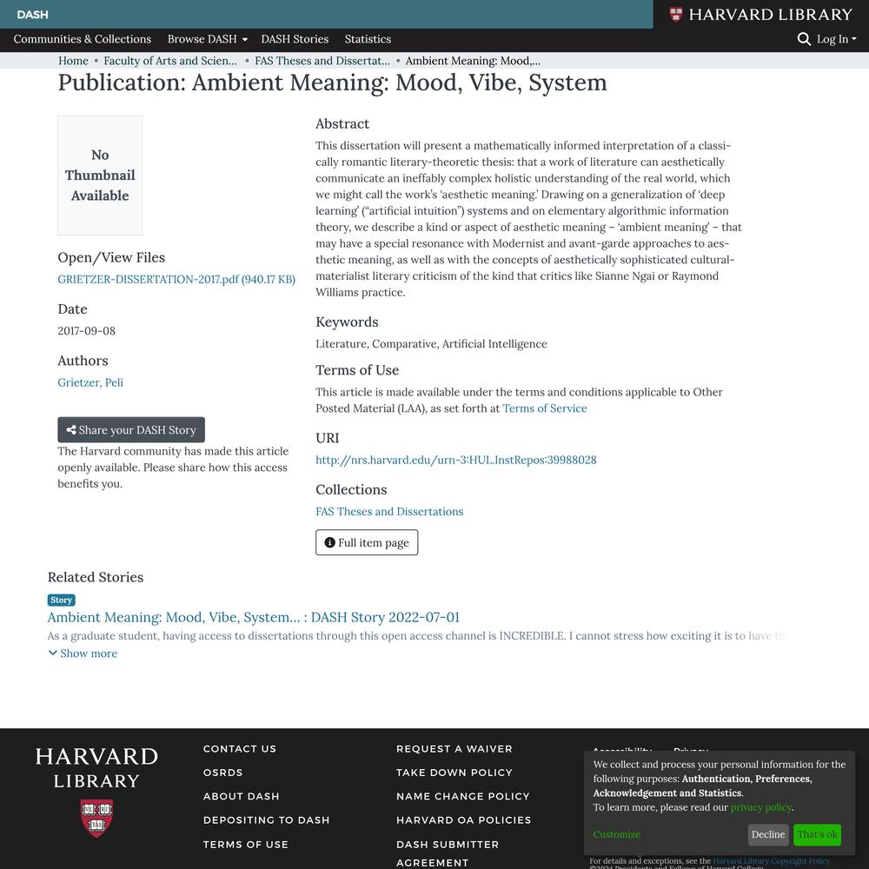Open Faculty of Arts and Scien... breadcrumb
Image resolution: width=869 pixels, height=869 pixels.
(170, 61)
